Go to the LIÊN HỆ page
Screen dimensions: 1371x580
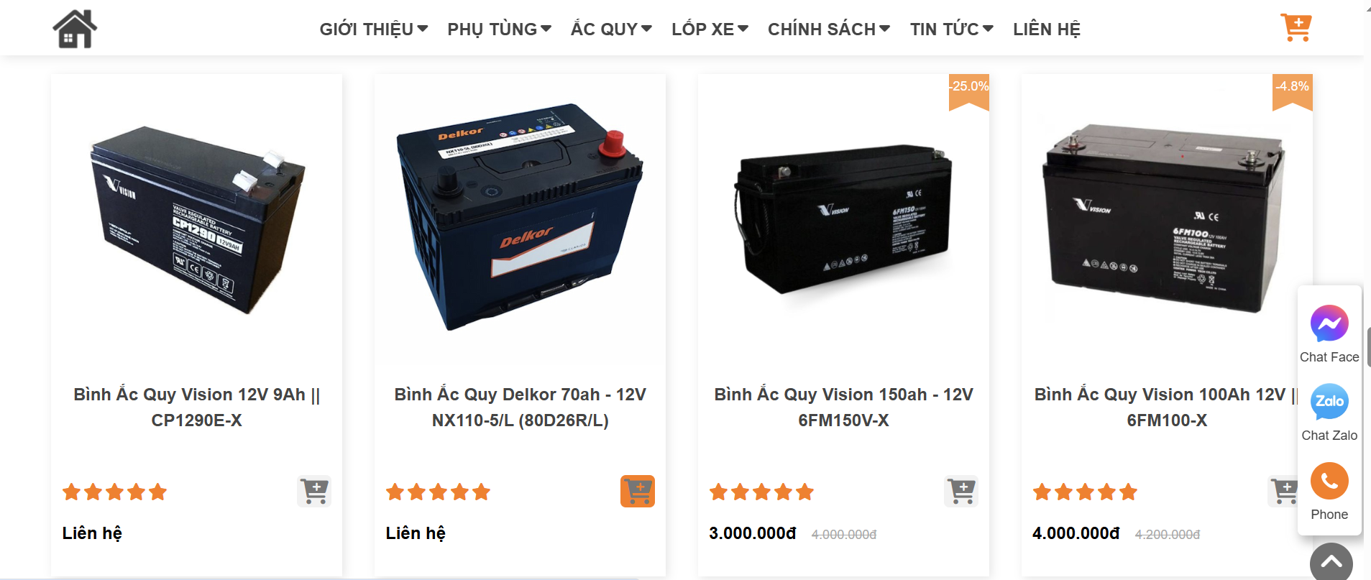point(1047,29)
